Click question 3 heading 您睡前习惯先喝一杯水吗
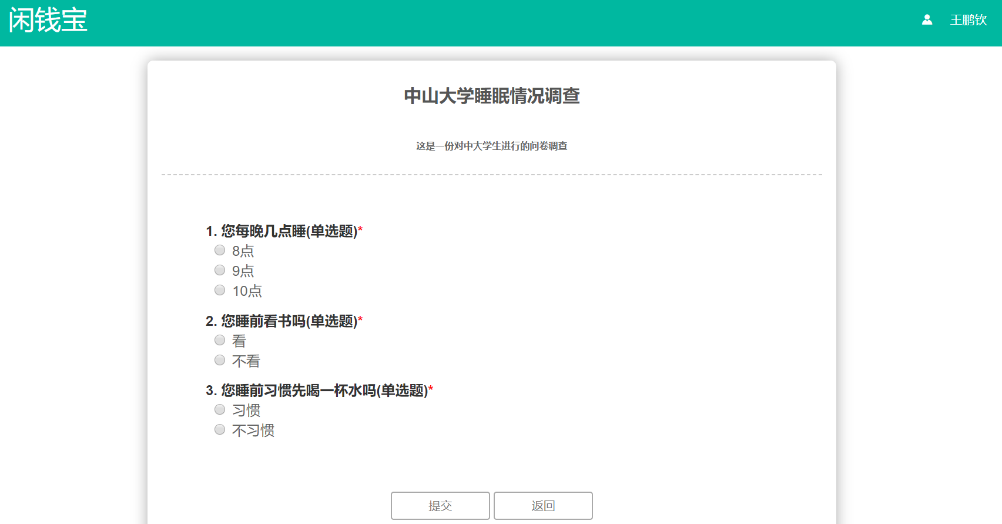Viewport: 1002px width, 524px height. (316, 391)
